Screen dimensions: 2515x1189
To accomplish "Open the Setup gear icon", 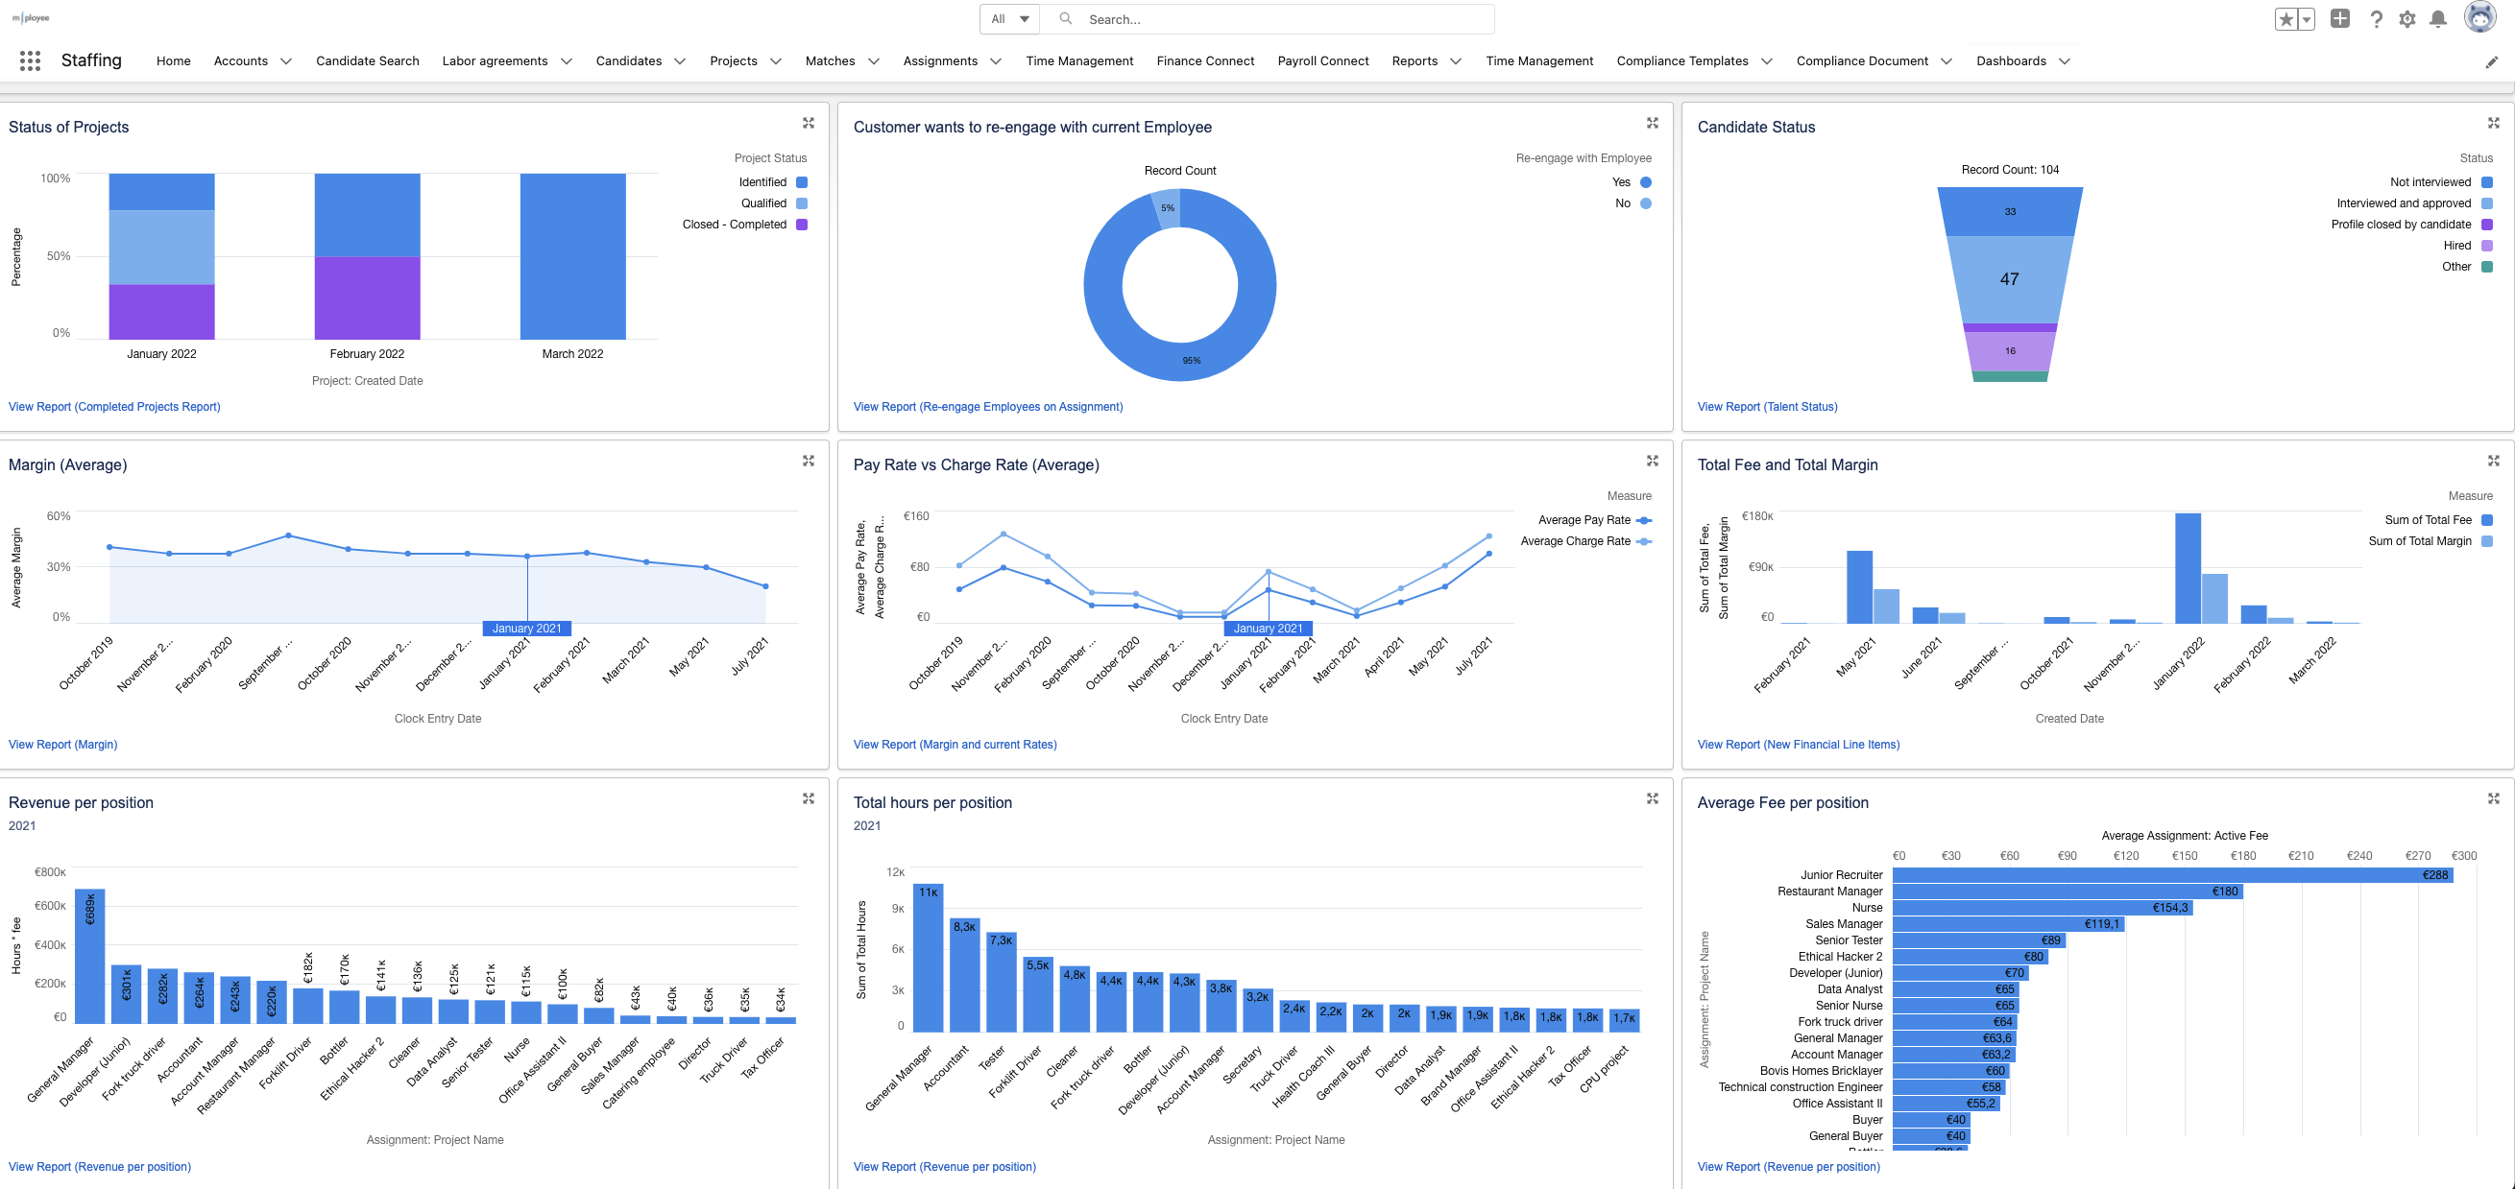I will coord(2407,18).
